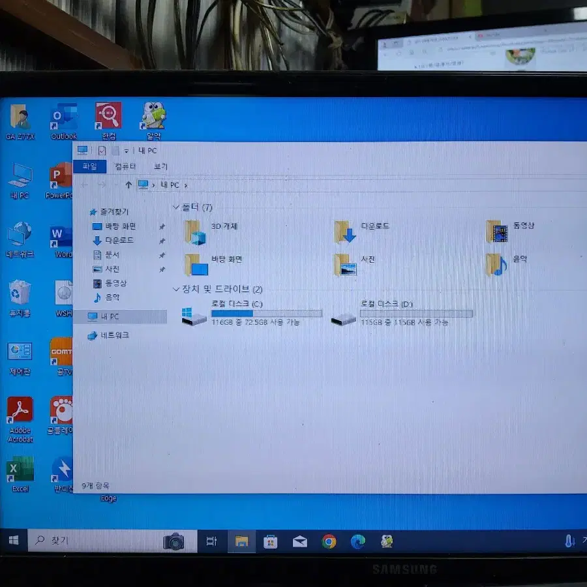This screenshot has width=587, height=587.
Task: Open the Outlook desktop shortcut
Action: (64, 122)
